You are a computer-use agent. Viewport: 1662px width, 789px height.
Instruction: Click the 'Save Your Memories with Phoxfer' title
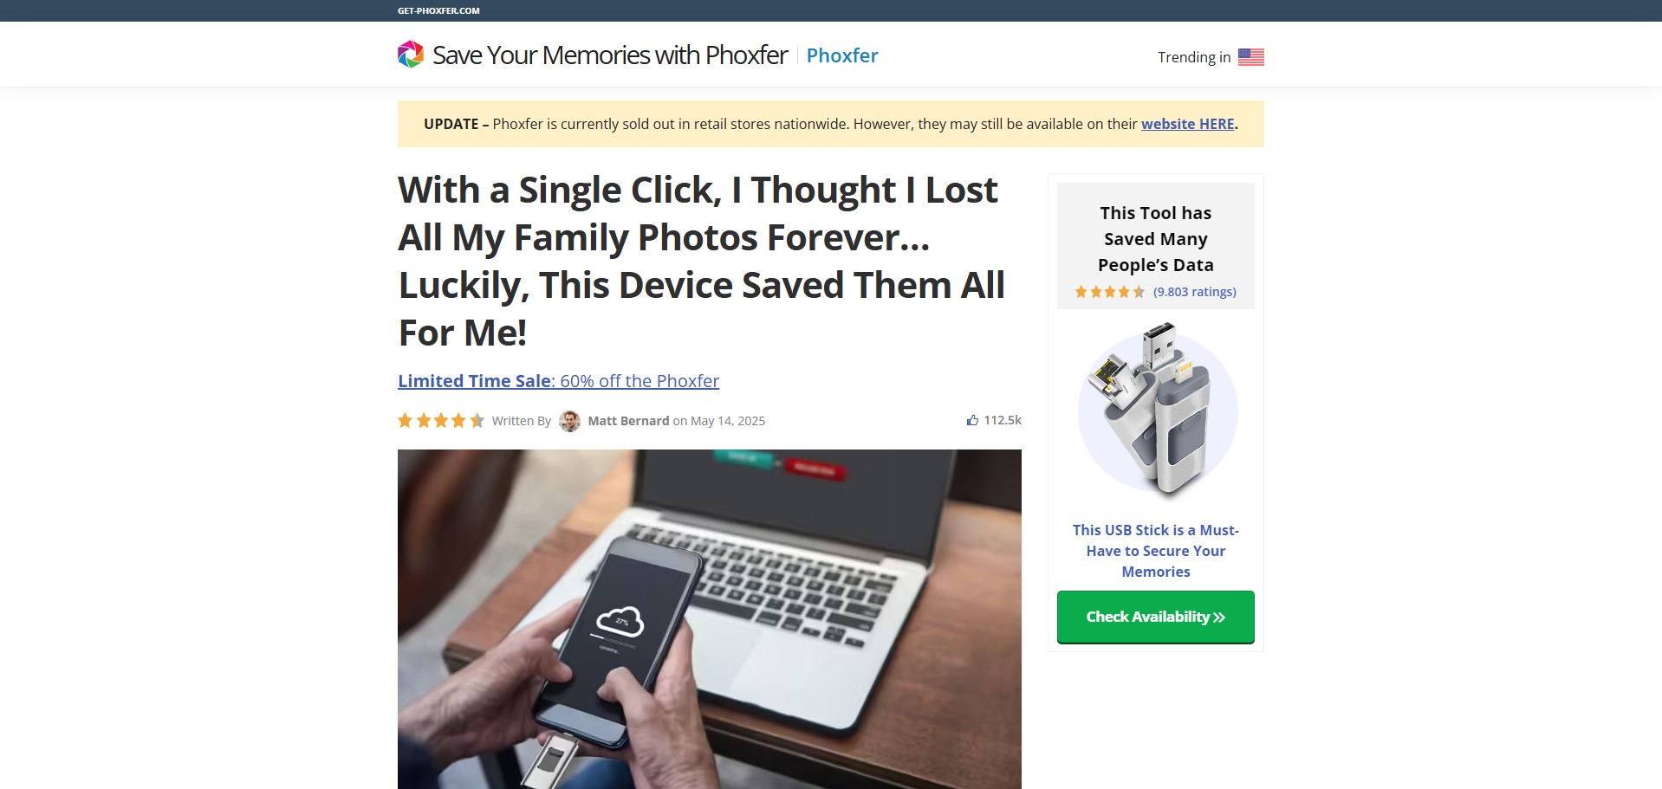(610, 55)
